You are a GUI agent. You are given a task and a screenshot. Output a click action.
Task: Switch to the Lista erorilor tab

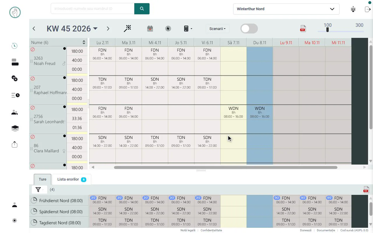pos(72,179)
